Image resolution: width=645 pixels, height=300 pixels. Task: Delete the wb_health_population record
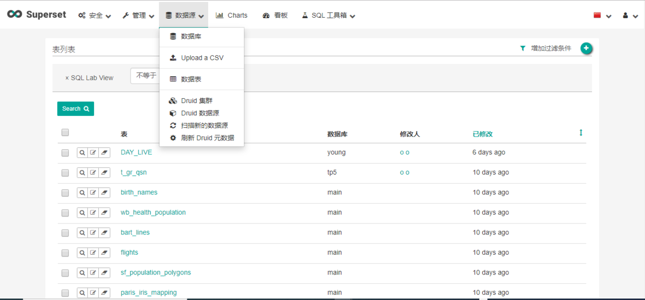(105, 213)
